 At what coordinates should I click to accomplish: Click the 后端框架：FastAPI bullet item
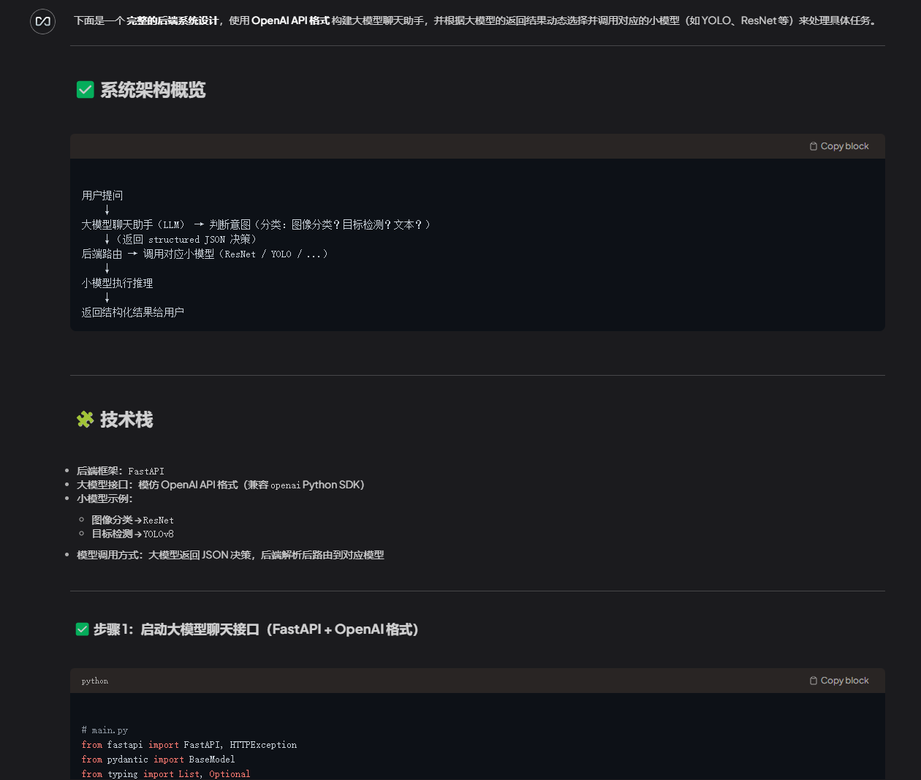[121, 471]
